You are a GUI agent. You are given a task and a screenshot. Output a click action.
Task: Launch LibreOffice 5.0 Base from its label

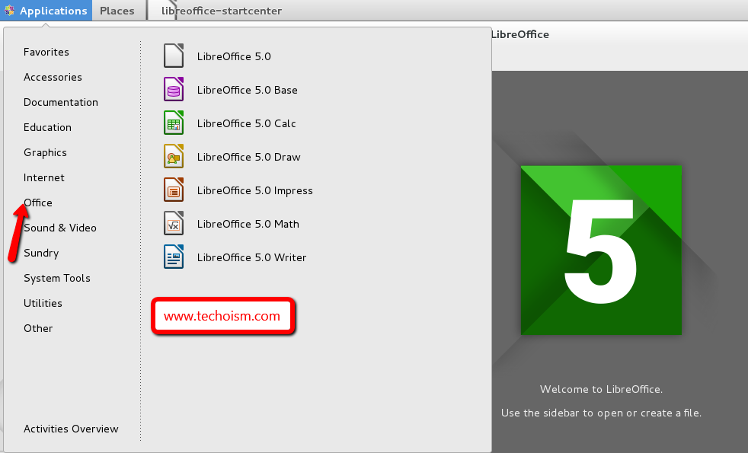point(247,90)
